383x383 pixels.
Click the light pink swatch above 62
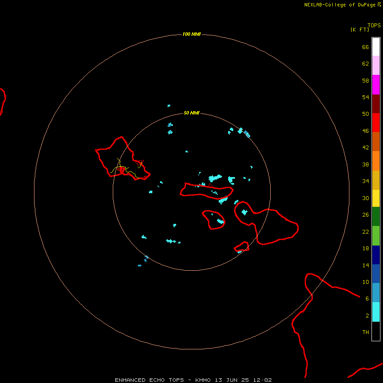coord(376,66)
